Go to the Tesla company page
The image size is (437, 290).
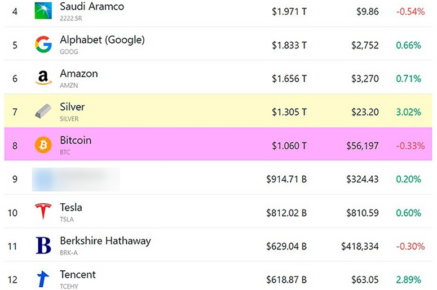click(x=71, y=207)
